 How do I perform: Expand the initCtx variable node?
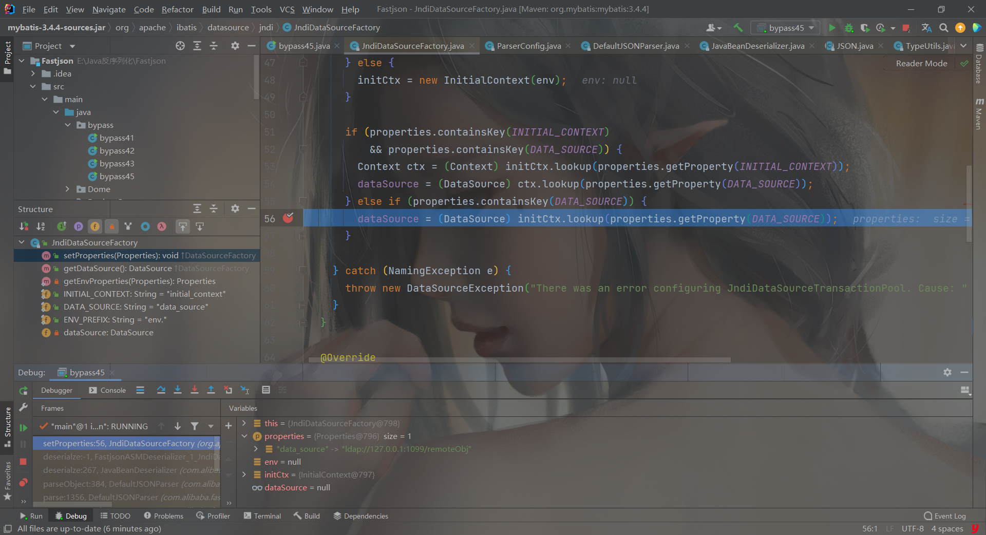[244, 474]
